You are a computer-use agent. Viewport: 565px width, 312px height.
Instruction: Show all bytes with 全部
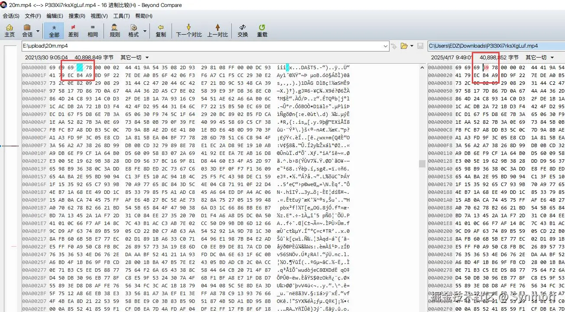tap(54, 30)
